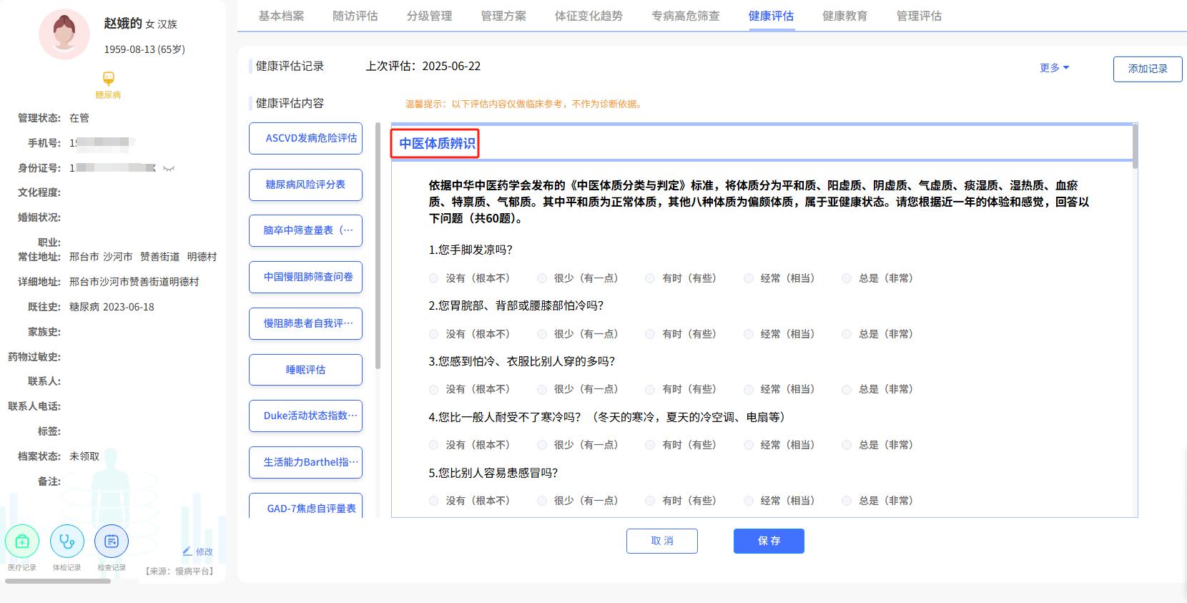1187x603 pixels.
Task: Select 经常（相当）for question 4 耐受不了寒冷
Action: point(749,445)
